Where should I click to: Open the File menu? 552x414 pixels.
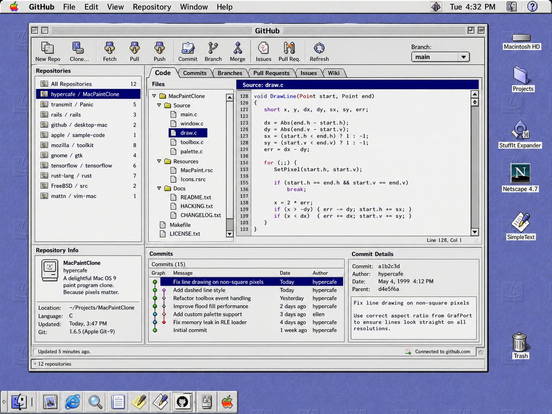pyautogui.click(x=69, y=7)
